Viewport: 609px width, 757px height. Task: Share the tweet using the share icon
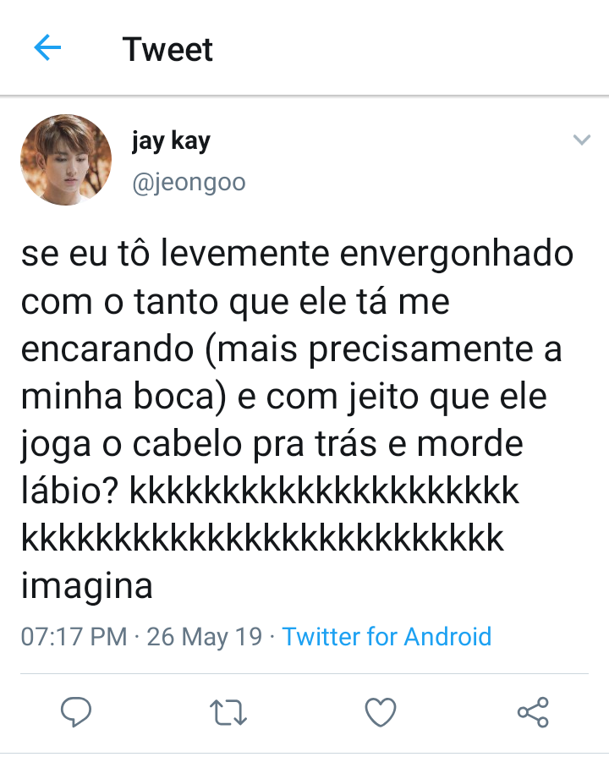click(x=533, y=712)
